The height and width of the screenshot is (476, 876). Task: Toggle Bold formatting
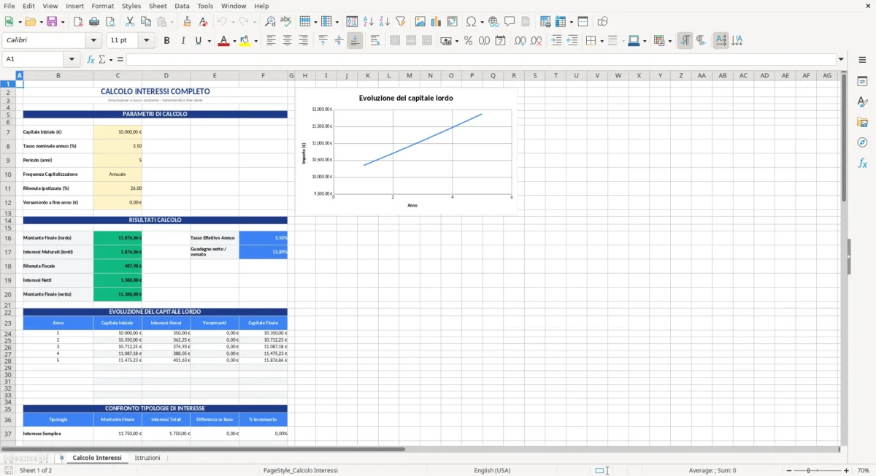point(166,41)
